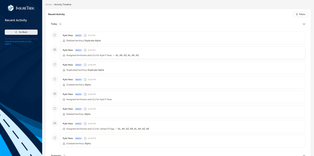Click card icon next to 12:49 PM Assigned territories text
Image resolution: width=314 pixels, height=156 pixels.
pos(64,99)
